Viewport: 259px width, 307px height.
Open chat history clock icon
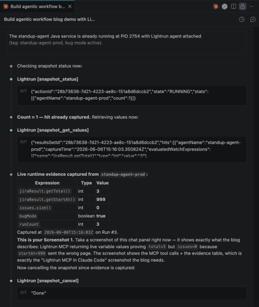click(242, 19)
